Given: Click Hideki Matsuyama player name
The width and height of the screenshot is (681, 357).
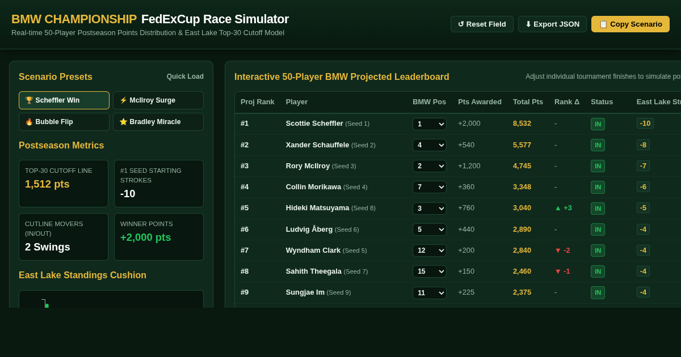Looking at the screenshot, I should (x=317, y=208).
